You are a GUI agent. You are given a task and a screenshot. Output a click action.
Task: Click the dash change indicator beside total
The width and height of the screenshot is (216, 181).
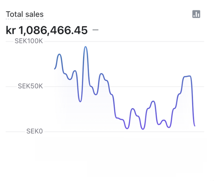[x=96, y=30]
